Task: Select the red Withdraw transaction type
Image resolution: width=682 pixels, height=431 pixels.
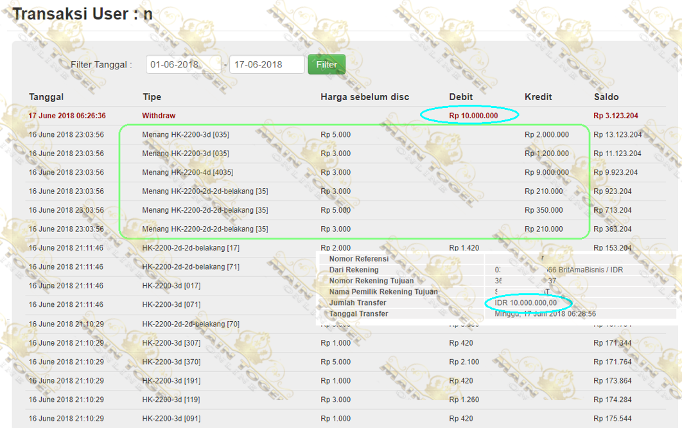Action: pos(159,116)
